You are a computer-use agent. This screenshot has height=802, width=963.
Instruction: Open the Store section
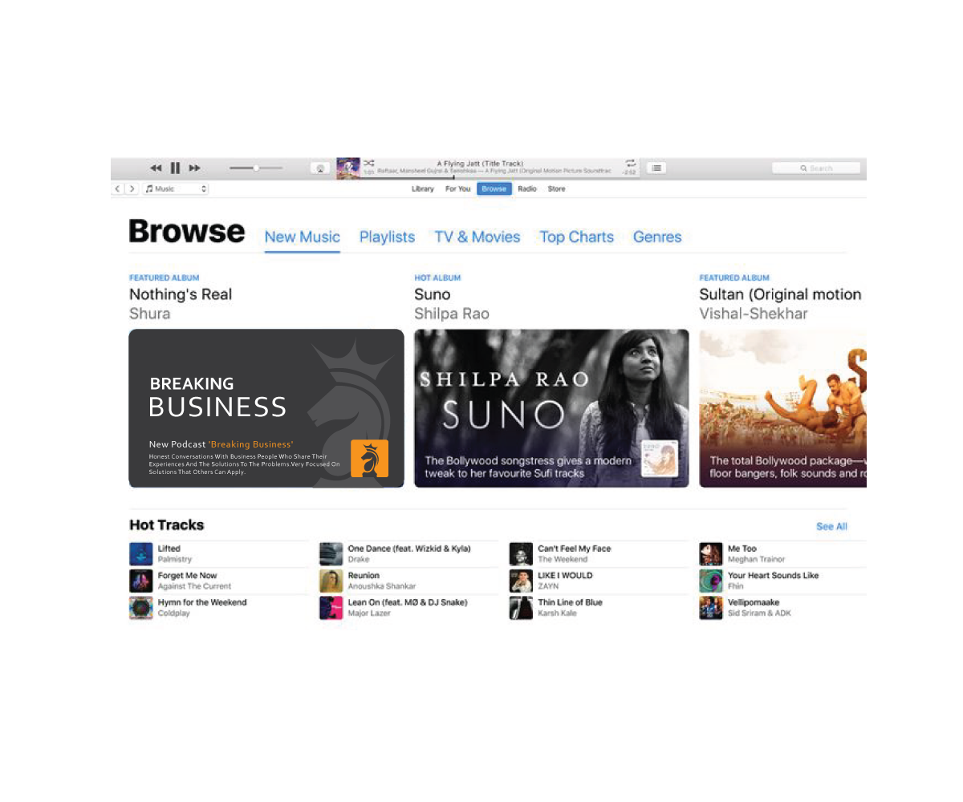click(556, 189)
